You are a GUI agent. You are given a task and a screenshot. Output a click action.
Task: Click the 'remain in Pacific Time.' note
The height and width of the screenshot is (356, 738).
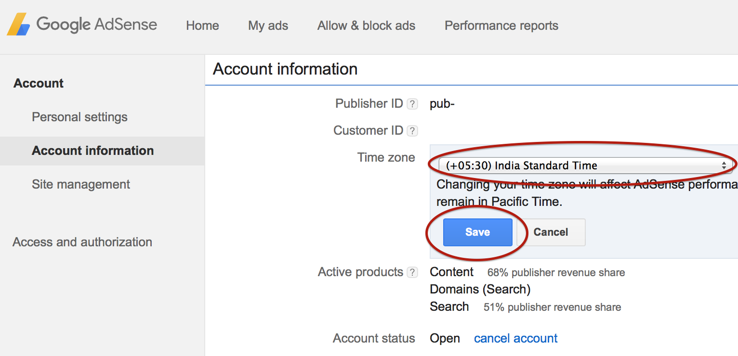click(x=500, y=202)
